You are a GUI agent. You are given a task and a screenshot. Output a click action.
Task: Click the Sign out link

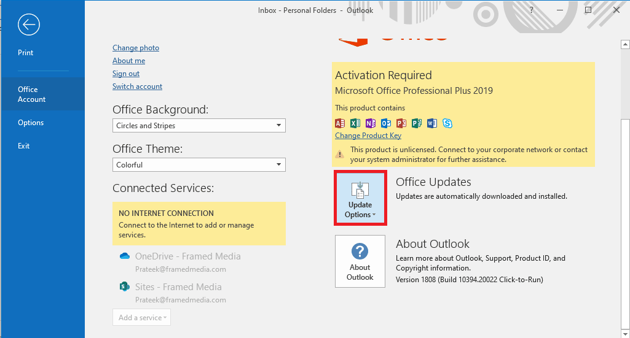click(x=126, y=74)
